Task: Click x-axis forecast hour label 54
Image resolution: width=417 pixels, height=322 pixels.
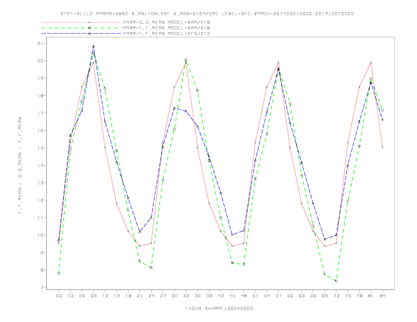Action: (x=267, y=296)
